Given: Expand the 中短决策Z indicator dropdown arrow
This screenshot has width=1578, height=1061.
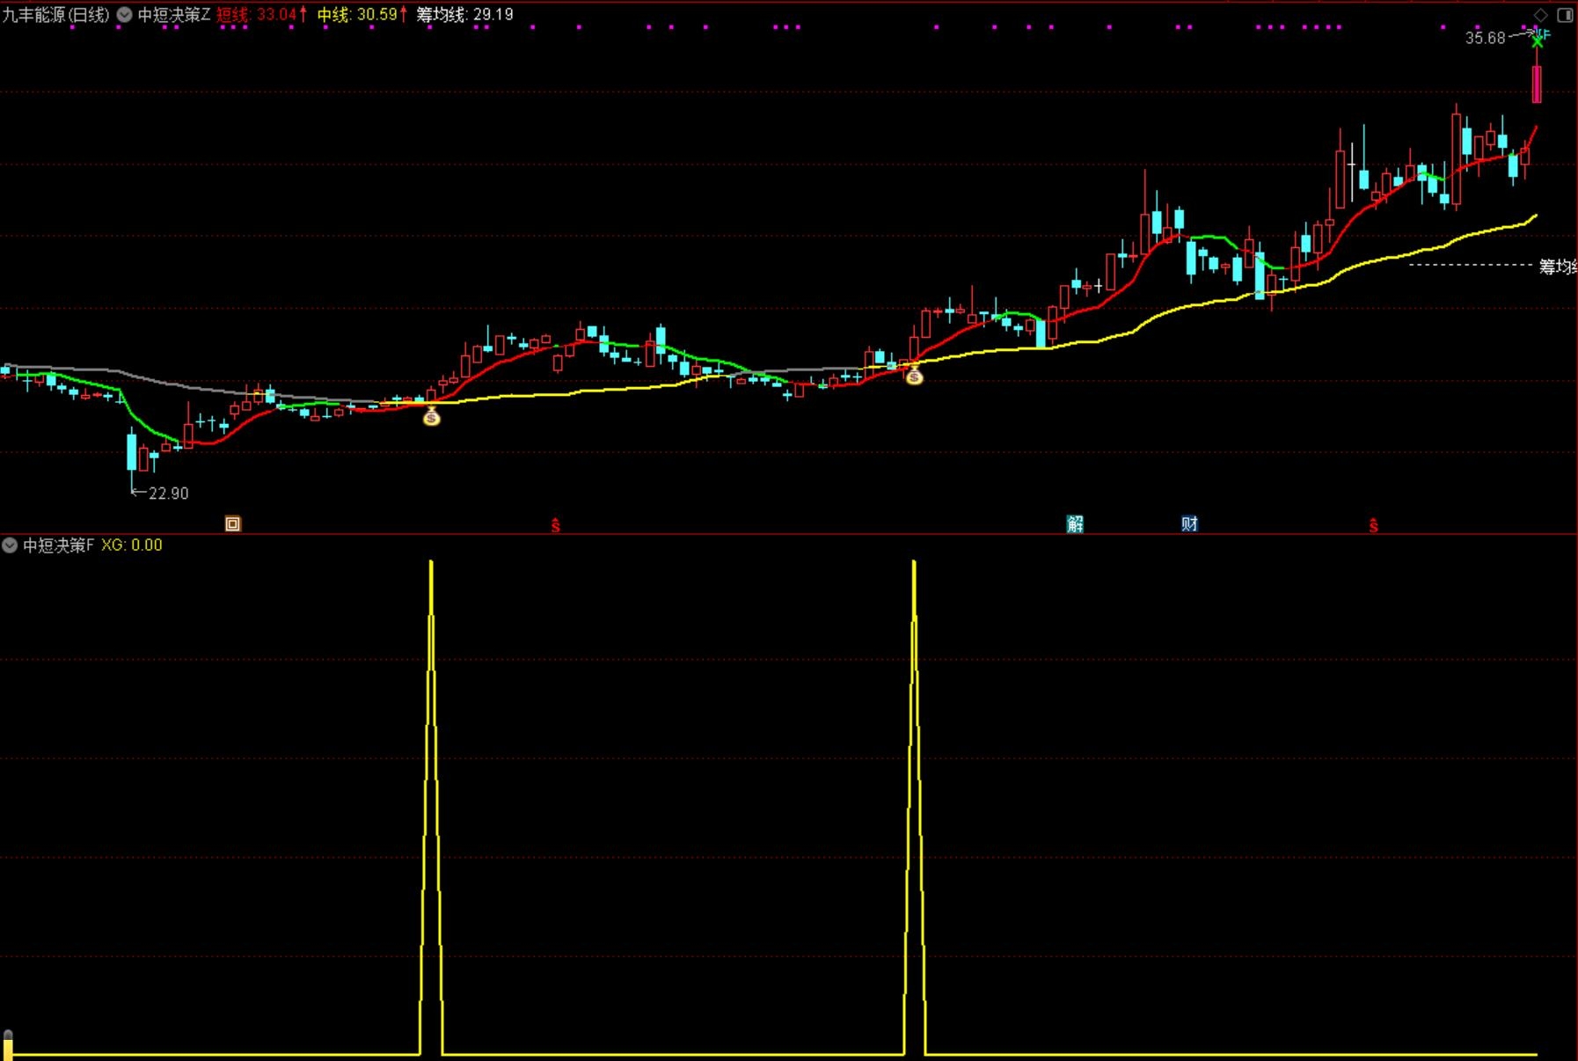Looking at the screenshot, I should click(x=125, y=15).
